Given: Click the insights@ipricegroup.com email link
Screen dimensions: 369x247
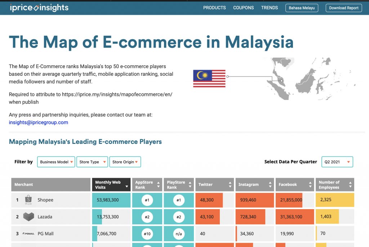Looking at the screenshot, I should 38,123.
